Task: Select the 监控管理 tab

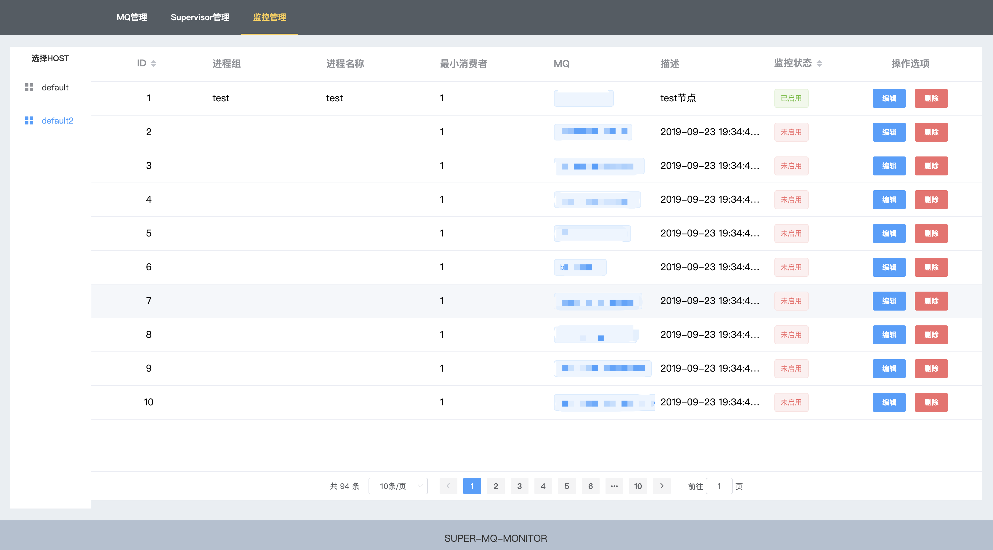Action: coord(270,17)
